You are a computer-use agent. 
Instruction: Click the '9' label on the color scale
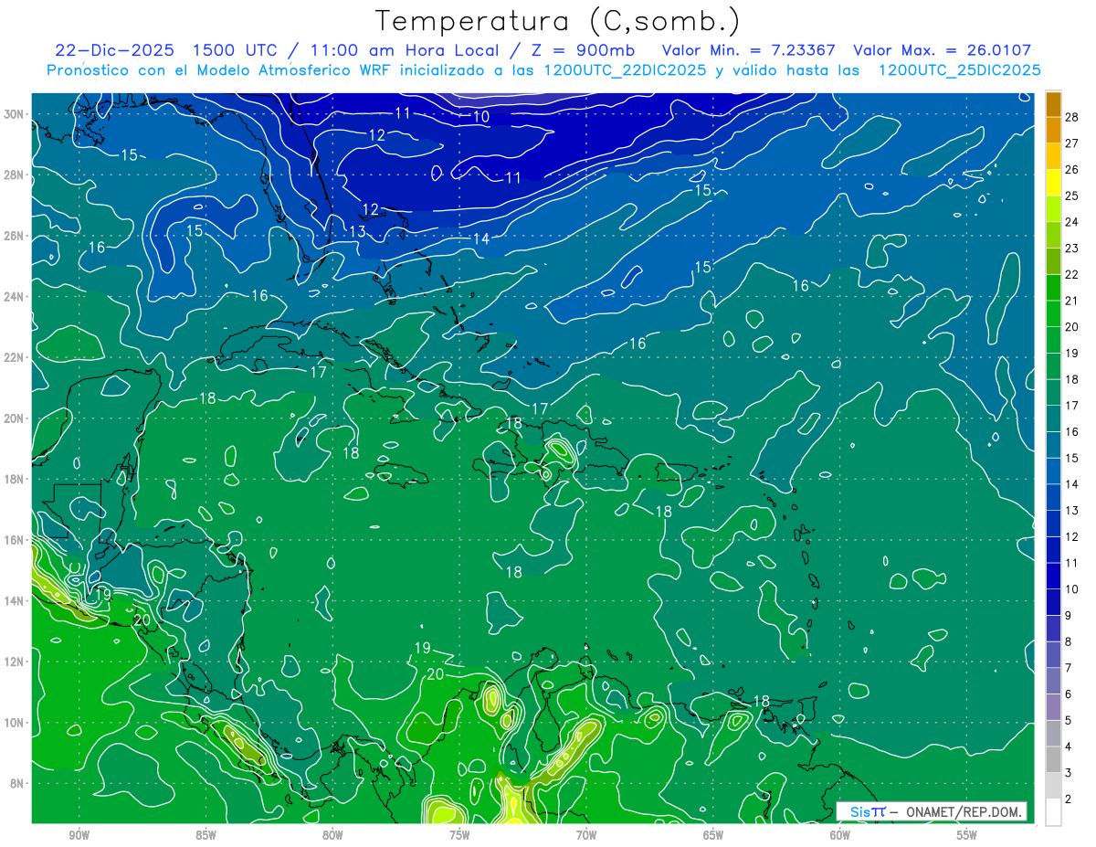1069,616
